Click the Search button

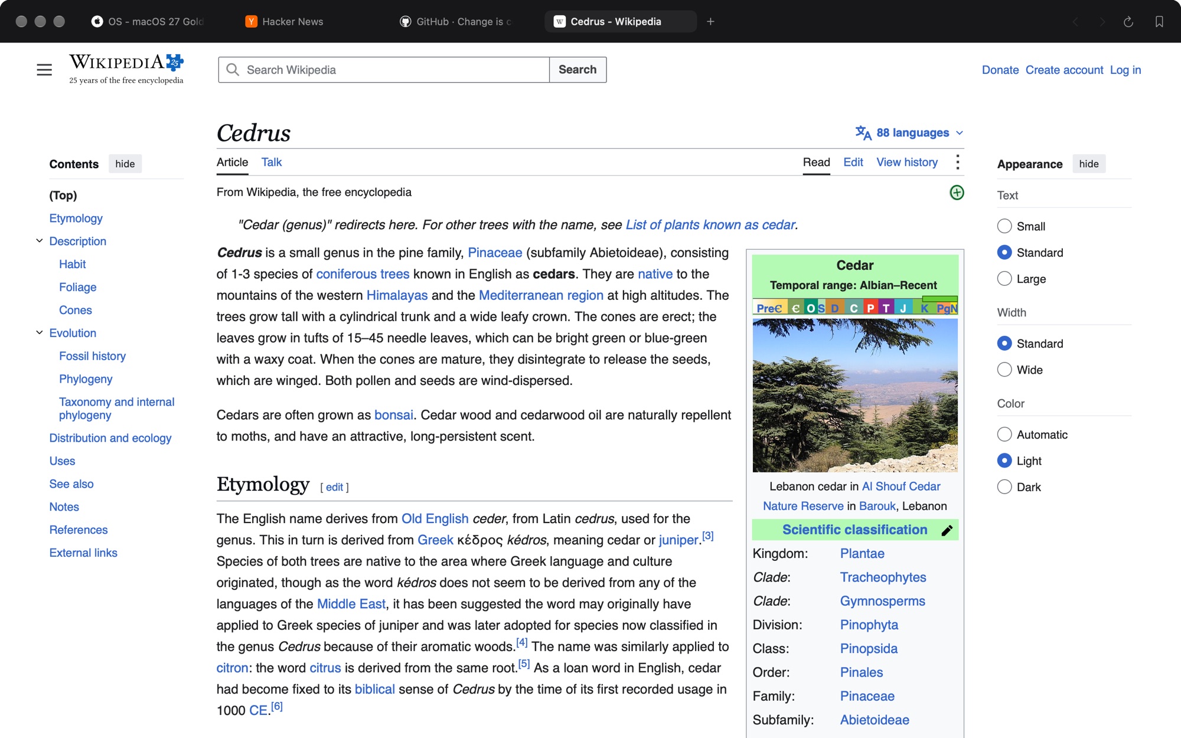click(578, 70)
